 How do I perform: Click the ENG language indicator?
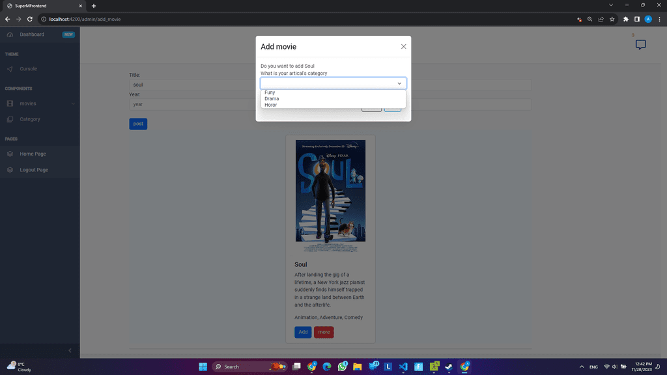pyautogui.click(x=593, y=367)
